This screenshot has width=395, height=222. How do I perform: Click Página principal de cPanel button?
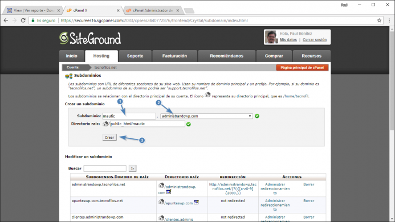(x=302, y=68)
